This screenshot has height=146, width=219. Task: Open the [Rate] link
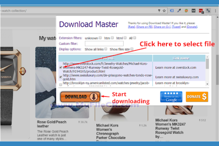point(132,27)
